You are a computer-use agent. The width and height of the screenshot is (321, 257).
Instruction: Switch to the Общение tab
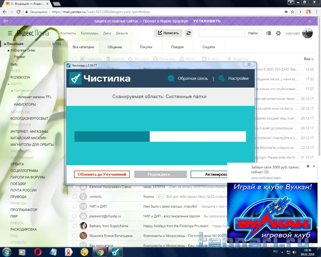115,47
